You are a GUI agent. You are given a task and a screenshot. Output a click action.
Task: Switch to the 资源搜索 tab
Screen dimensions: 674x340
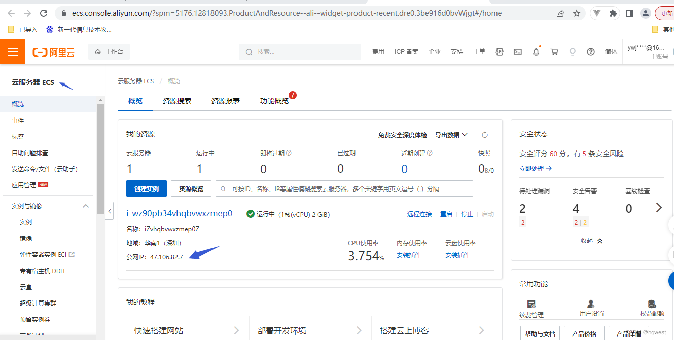pos(177,101)
